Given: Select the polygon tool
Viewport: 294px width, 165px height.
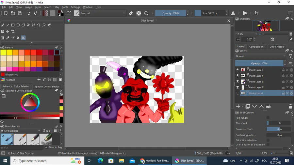Looking at the screenshot, I should pyautogui.click(x=23, y=25).
